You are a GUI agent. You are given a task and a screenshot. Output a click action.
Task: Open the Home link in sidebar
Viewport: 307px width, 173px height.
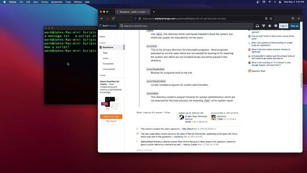tap(102, 37)
